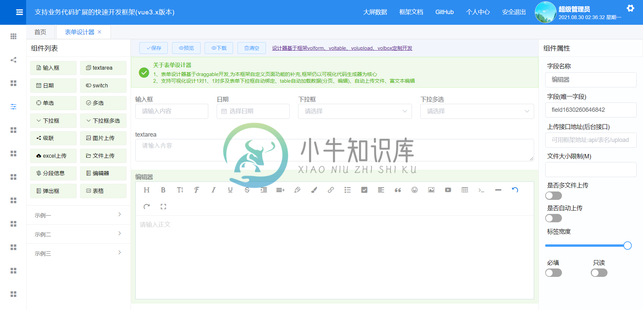Open 大屏数据 in top nav

click(375, 12)
